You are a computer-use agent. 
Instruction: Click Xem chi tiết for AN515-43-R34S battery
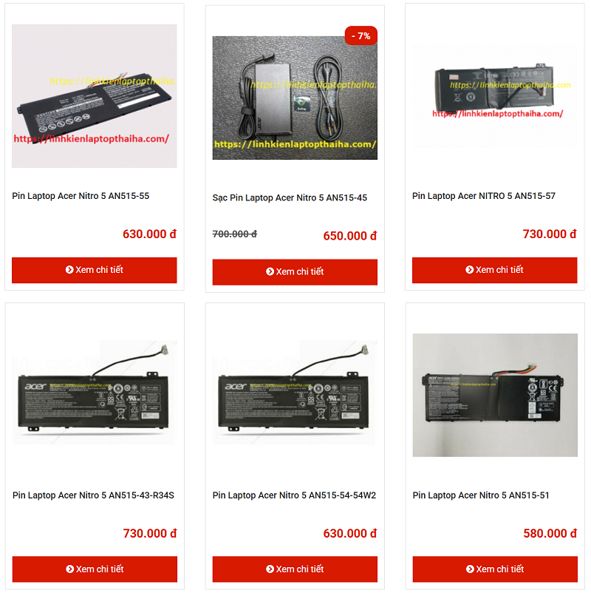tap(95, 569)
